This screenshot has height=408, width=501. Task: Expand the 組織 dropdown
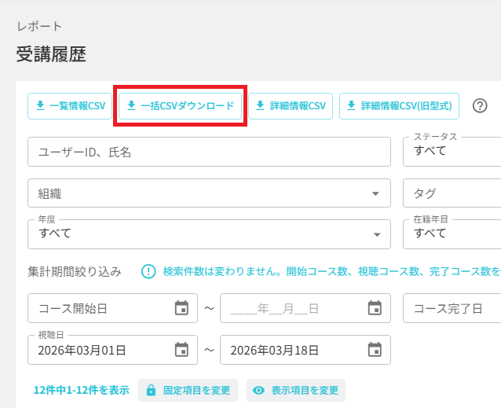click(x=210, y=193)
